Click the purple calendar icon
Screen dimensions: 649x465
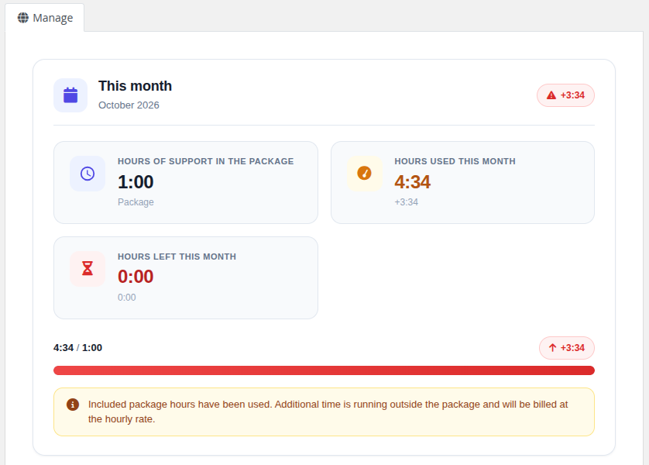[x=70, y=95]
